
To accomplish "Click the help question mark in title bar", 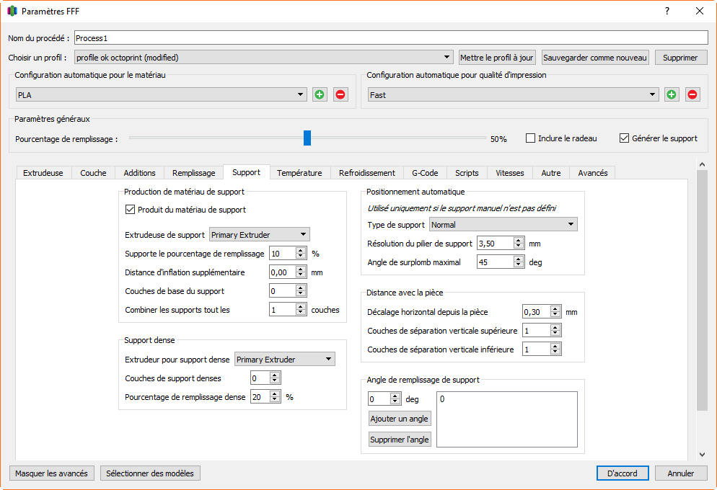I will click(667, 12).
